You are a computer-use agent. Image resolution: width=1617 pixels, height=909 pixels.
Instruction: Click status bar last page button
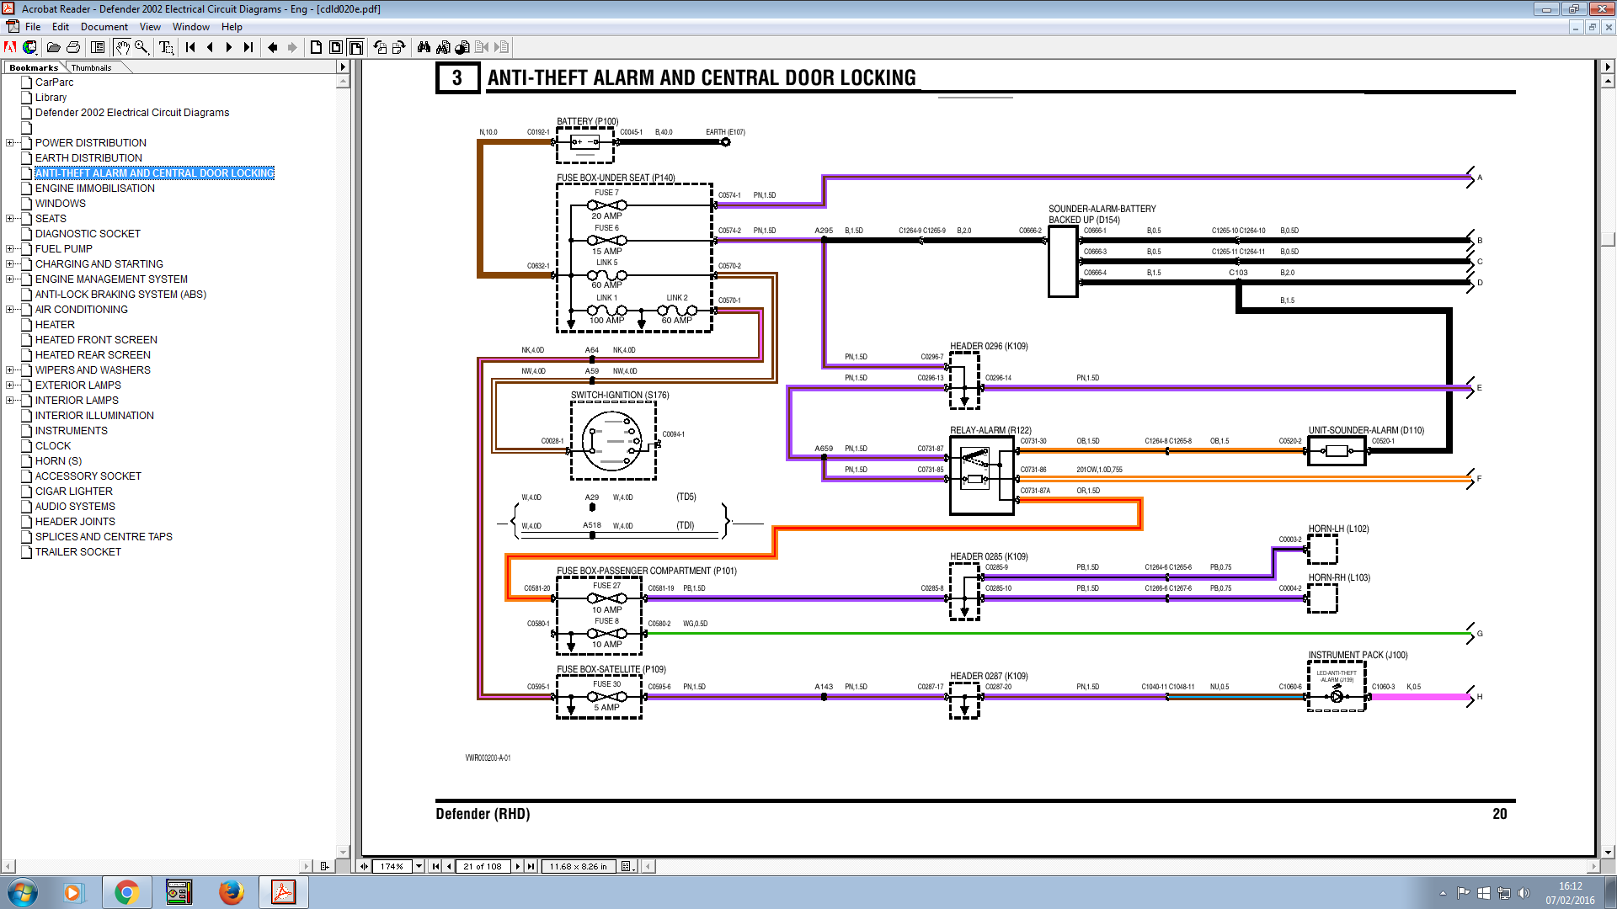click(531, 866)
